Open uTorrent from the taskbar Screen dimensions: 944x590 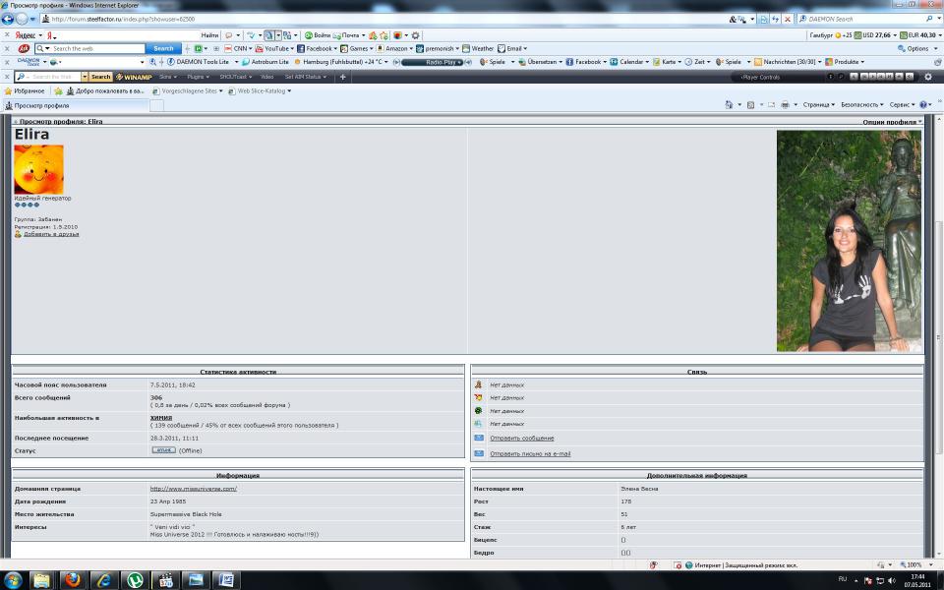coord(135,579)
